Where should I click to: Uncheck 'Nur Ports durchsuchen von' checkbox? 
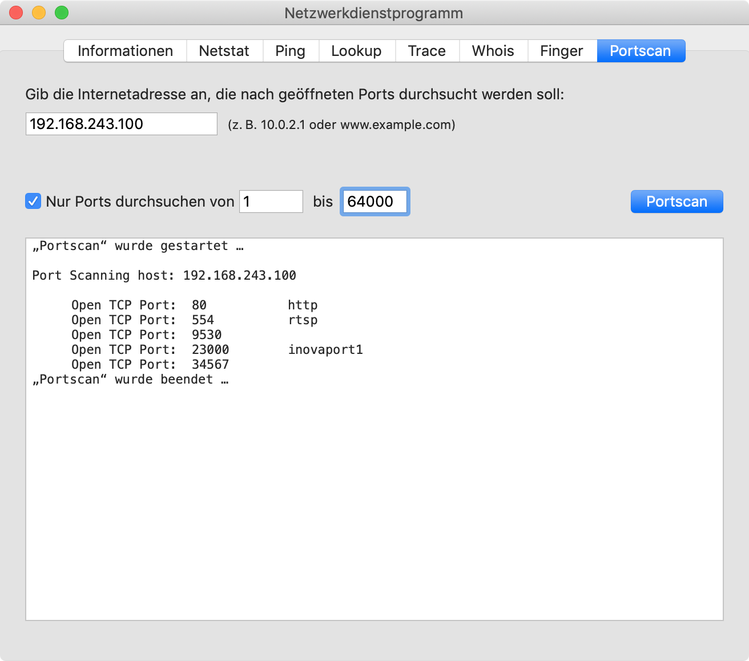click(33, 201)
